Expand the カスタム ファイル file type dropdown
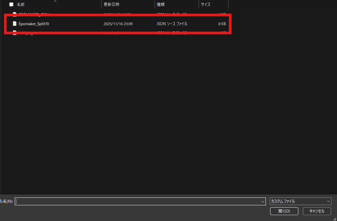The height and width of the screenshot is (221, 337). coord(300,201)
